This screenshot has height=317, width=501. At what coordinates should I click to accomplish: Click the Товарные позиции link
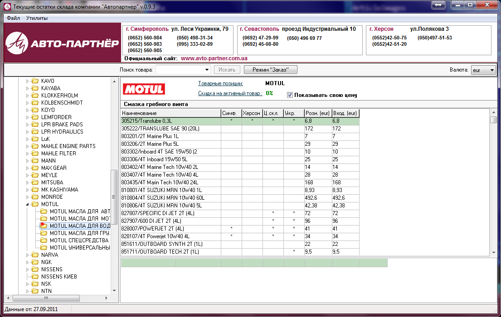coord(220,83)
